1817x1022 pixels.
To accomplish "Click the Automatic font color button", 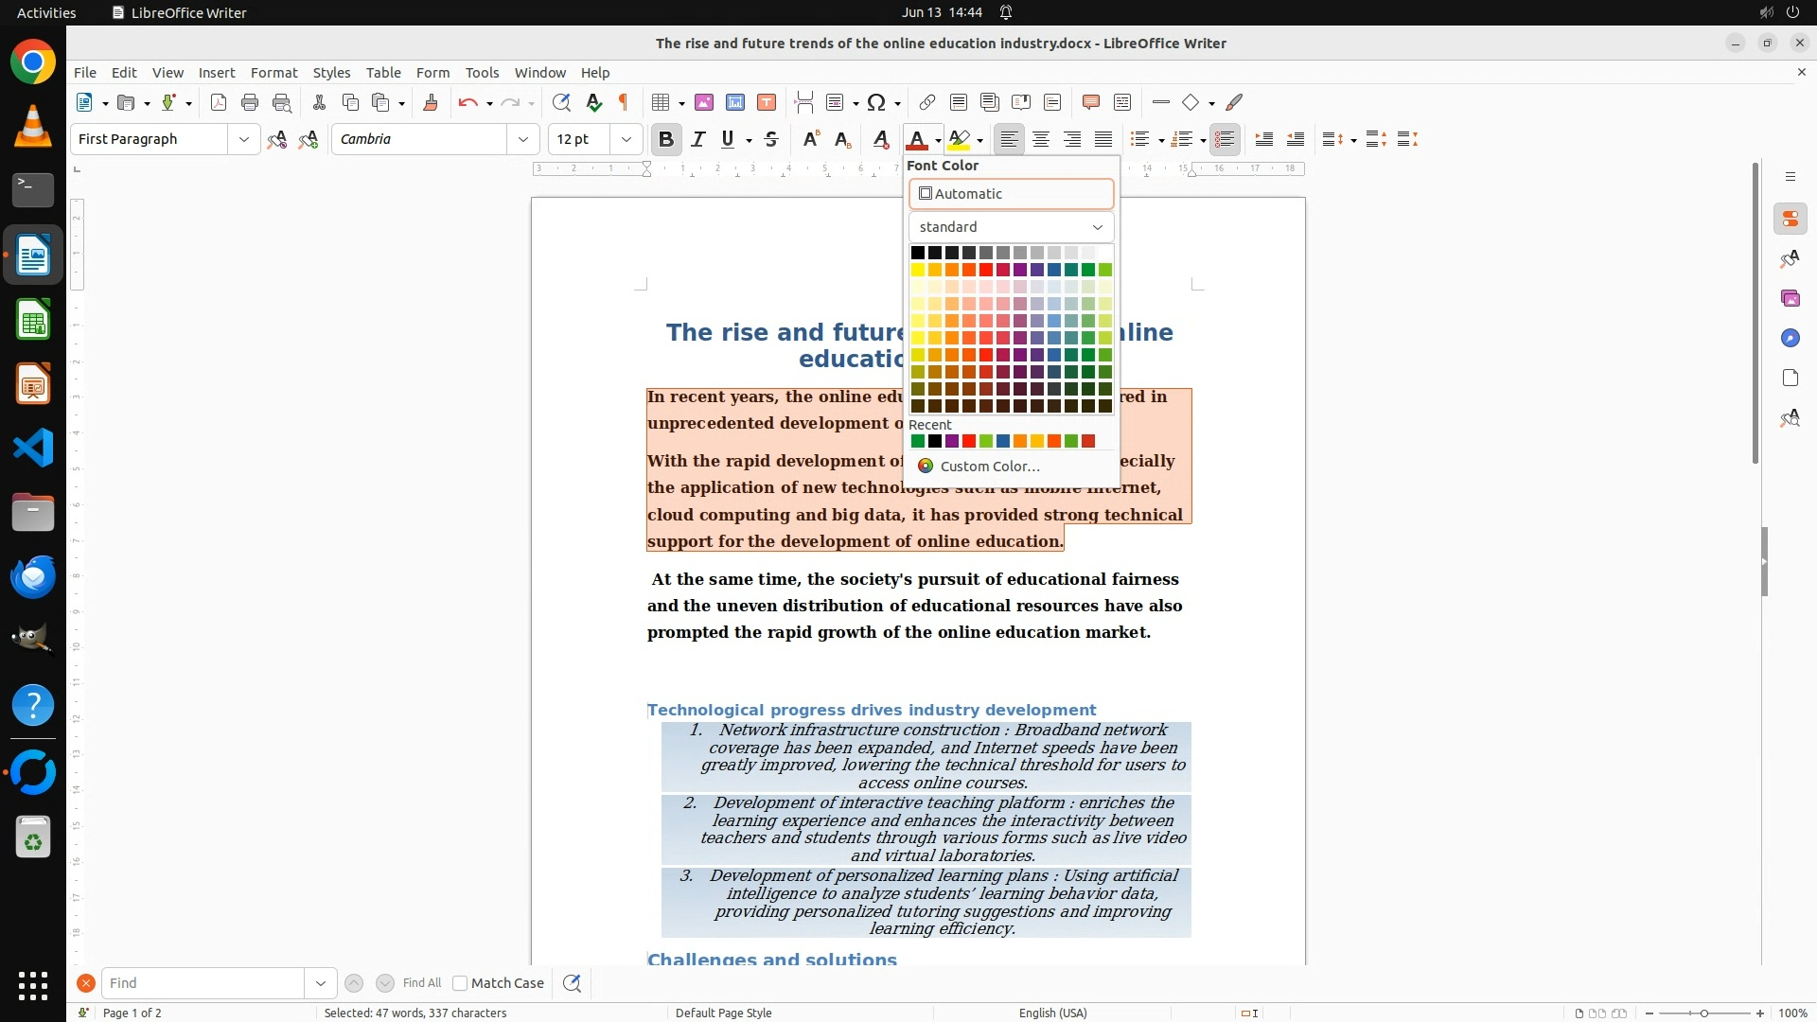I will click(1011, 194).
